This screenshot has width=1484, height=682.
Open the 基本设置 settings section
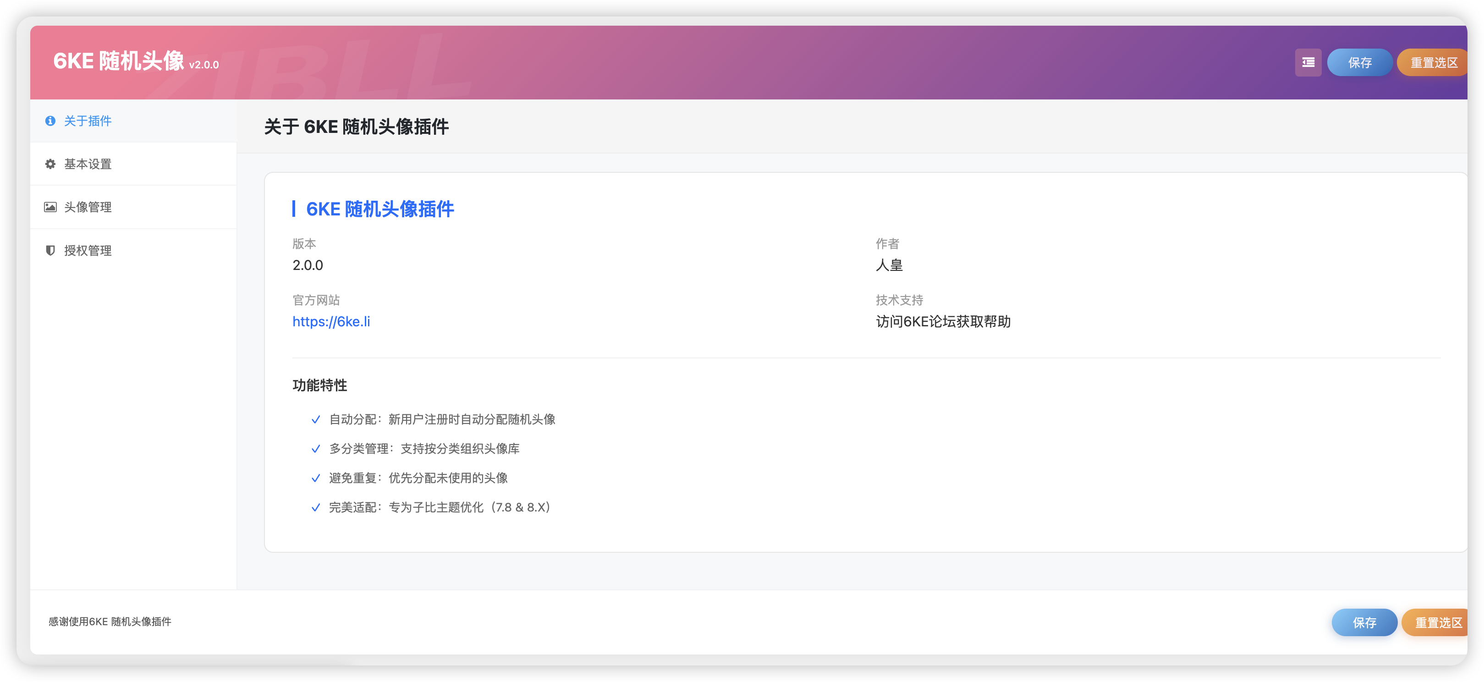tap(88, 164)
